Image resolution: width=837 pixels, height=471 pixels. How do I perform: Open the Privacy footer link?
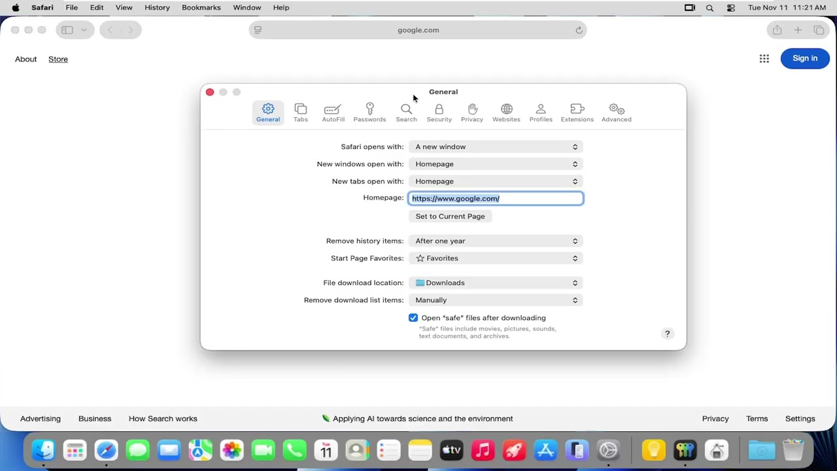tap(715, 419)
